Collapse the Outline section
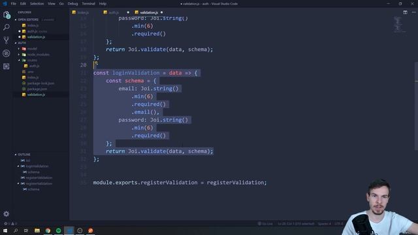The width and height of the screenshot is (418, 235). (16, 155)
